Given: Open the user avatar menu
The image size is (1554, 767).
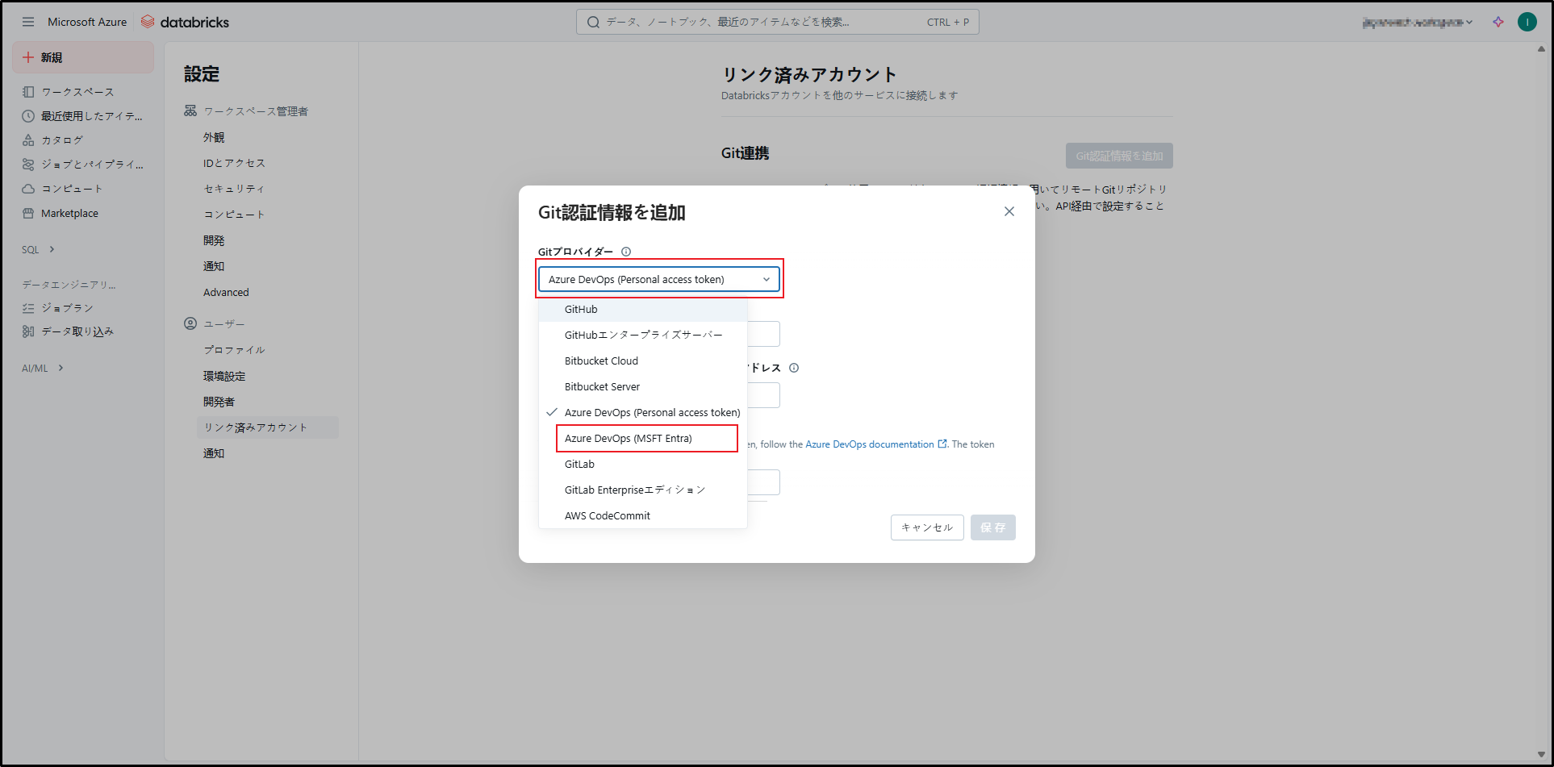Looking at the screenshot, I should pyautogui.click(x=1527, y=22).
